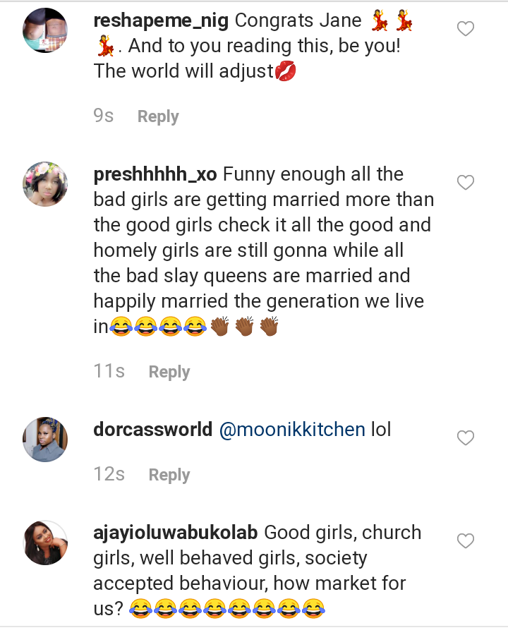Screen dimensions: 508x635
Task: View preshhhhh_xo's profile picture
Action: coord(45,184)
